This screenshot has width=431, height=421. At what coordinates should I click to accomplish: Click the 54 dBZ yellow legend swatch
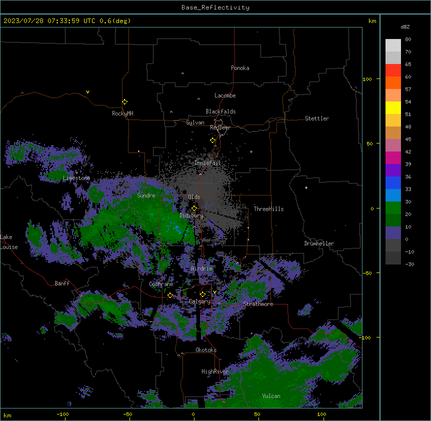(x=393, y=107)
